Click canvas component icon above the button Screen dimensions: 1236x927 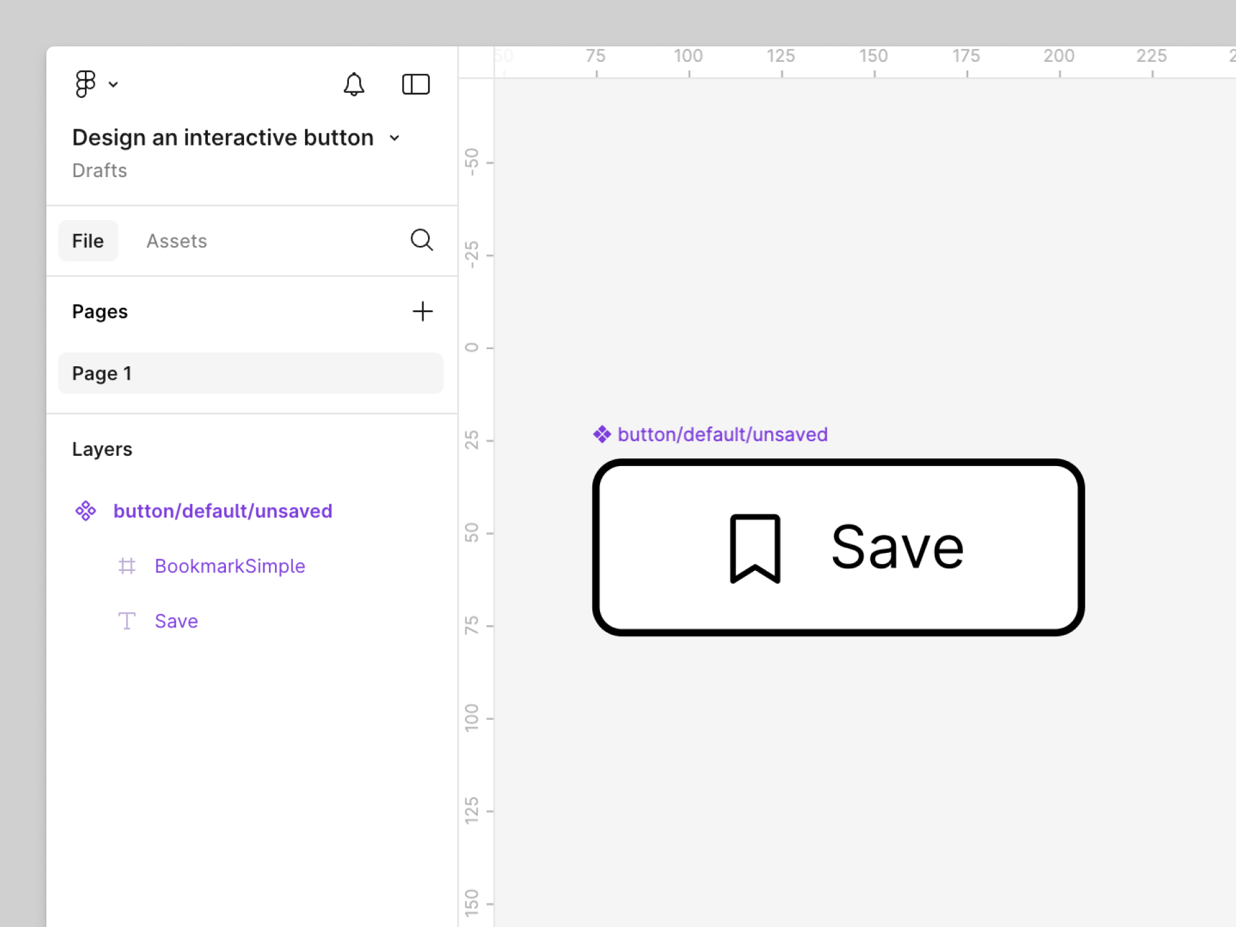tap(602, 435)
